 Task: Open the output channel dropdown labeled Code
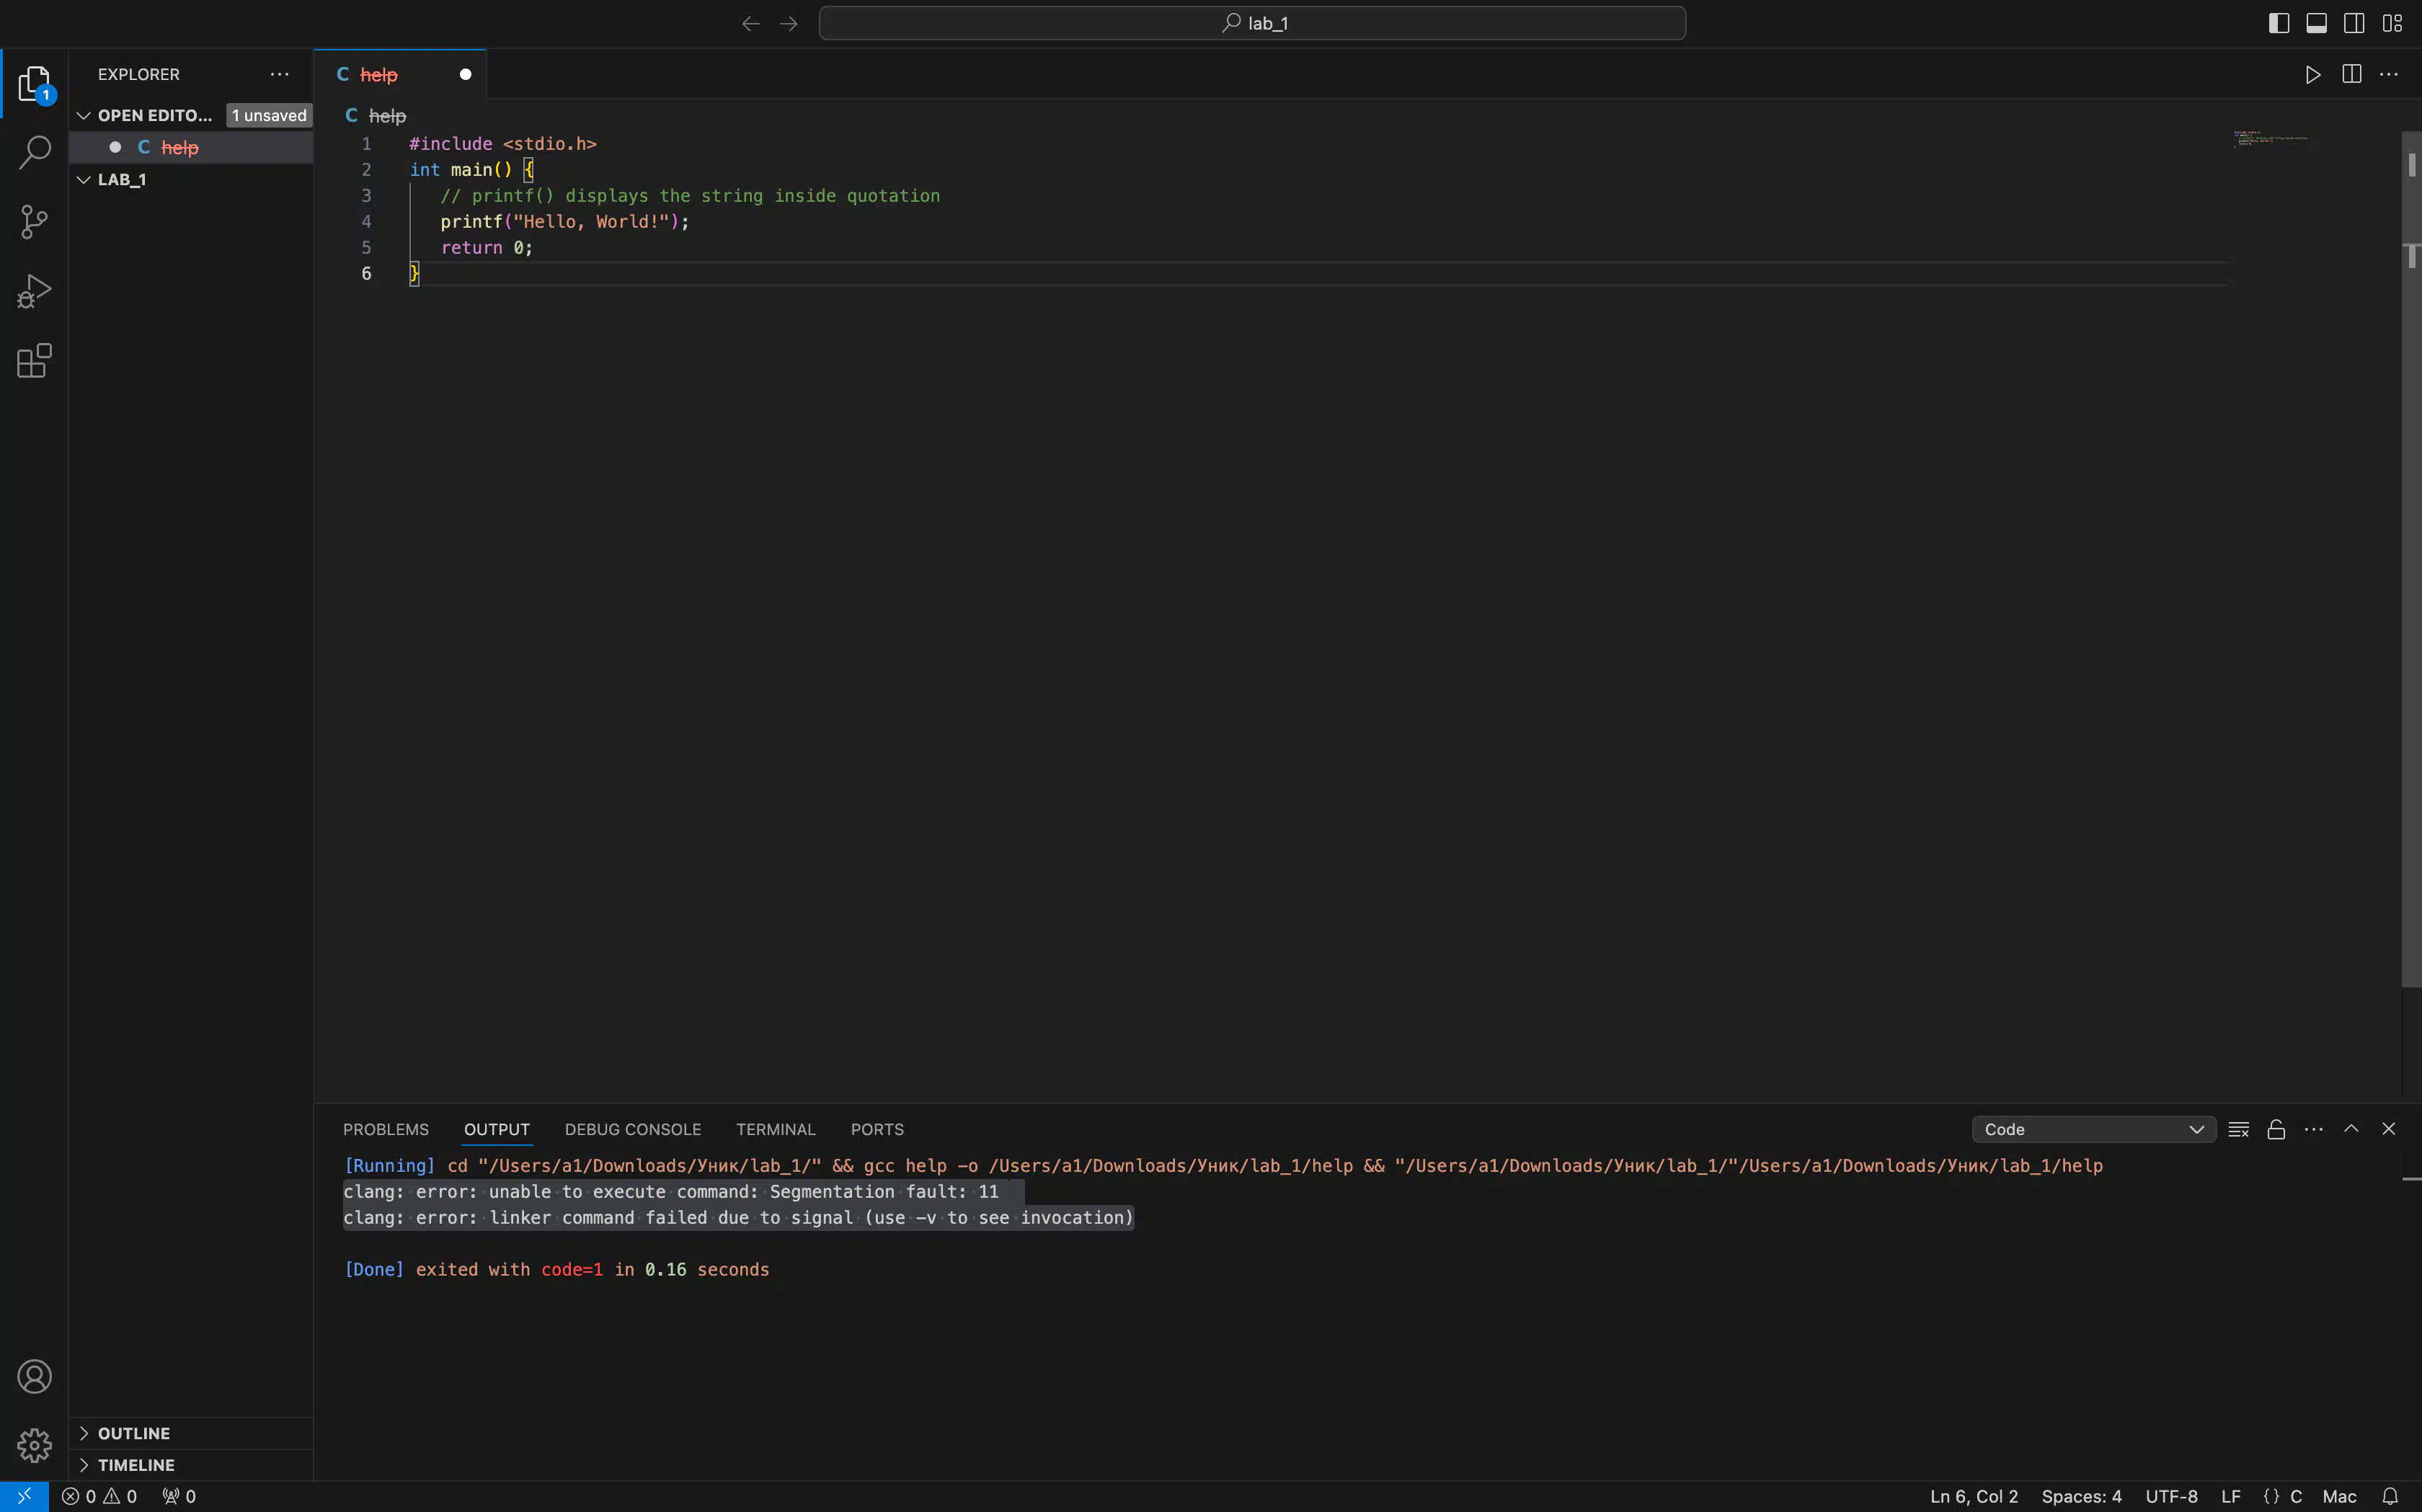(2093, 1129)
